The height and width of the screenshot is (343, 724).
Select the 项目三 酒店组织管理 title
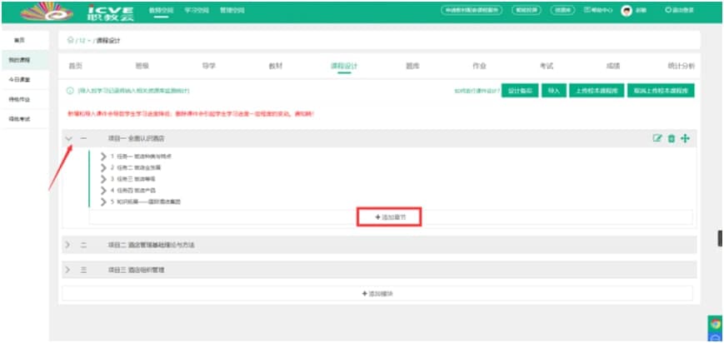[136, 270]
